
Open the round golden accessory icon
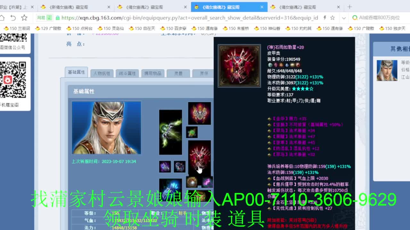[x=192, y=182]
